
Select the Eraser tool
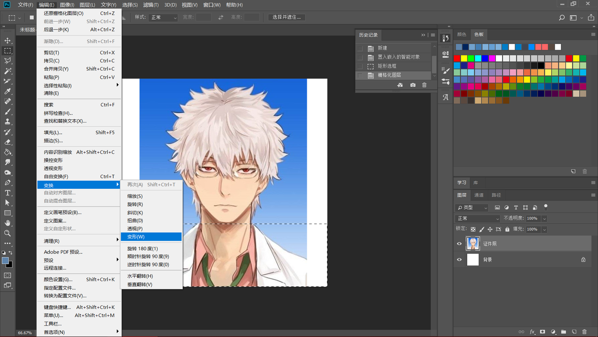pyautogui.click(x=8, y=142)
